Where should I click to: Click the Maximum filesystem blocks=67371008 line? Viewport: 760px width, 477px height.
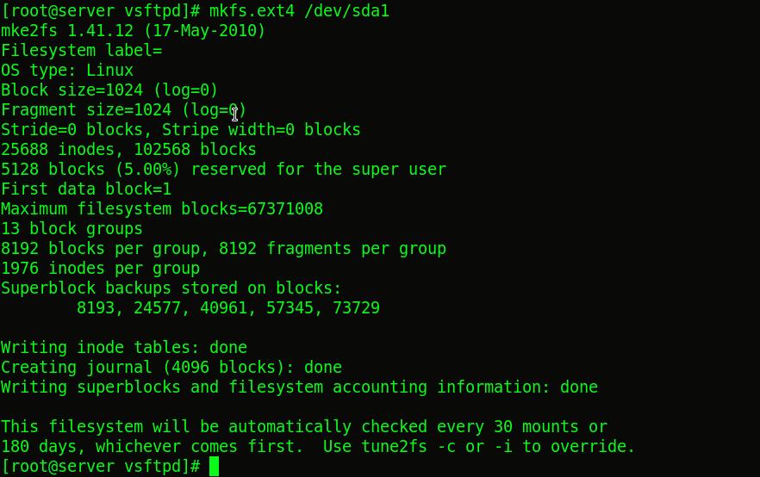point(162,209)
